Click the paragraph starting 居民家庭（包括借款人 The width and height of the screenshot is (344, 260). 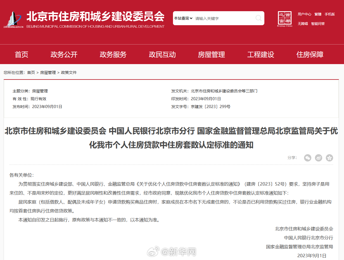point(170,207)
